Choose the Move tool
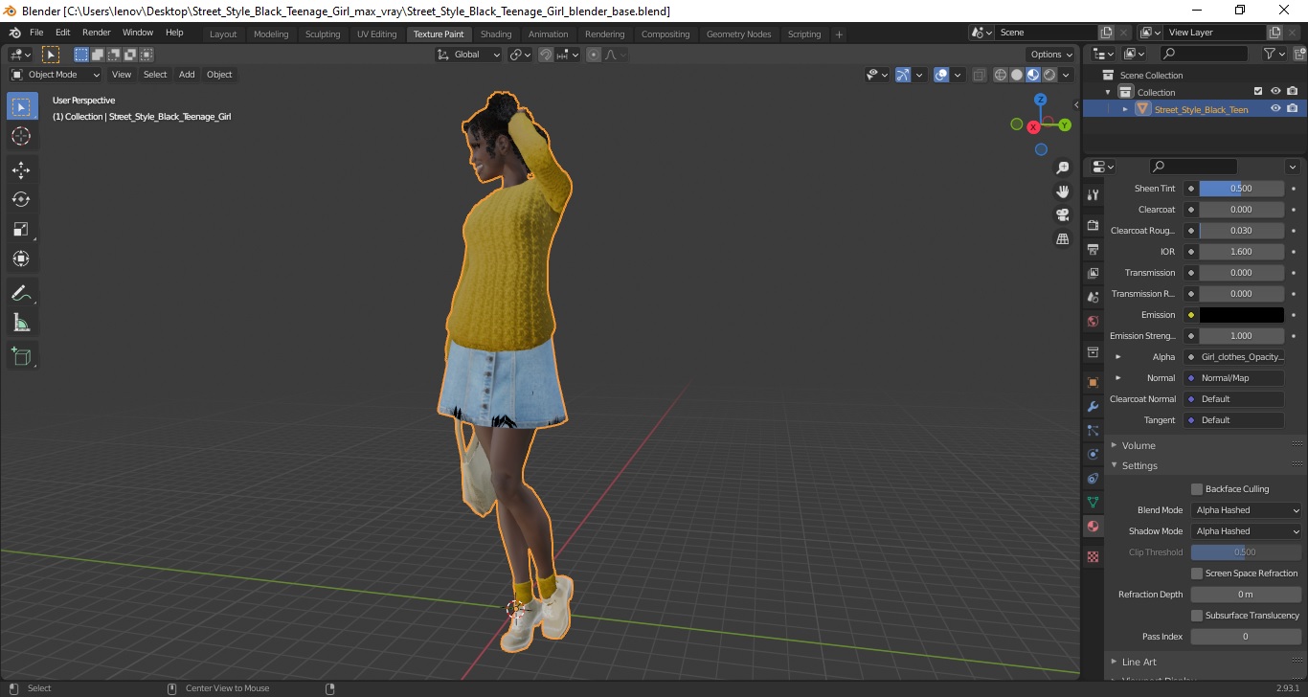1308x697 pixels. click(21, 169)
